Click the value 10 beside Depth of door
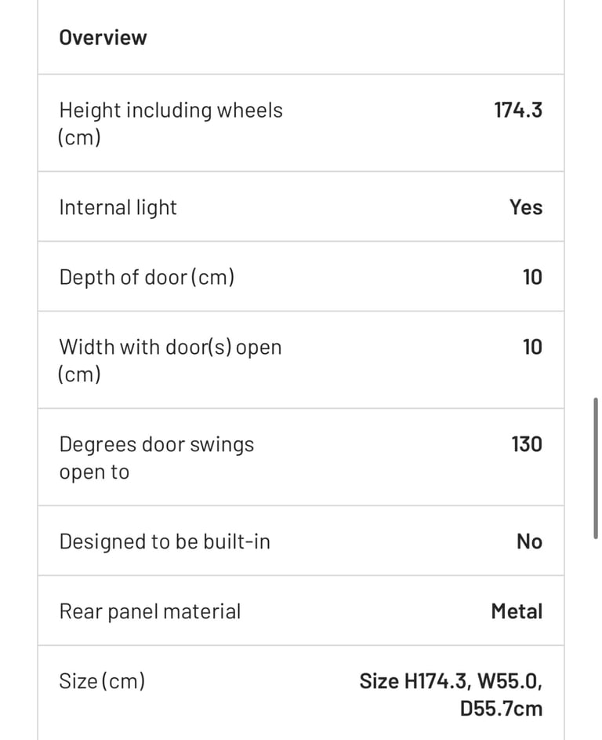Screen dimensions: 602x740 pos(532,277)
